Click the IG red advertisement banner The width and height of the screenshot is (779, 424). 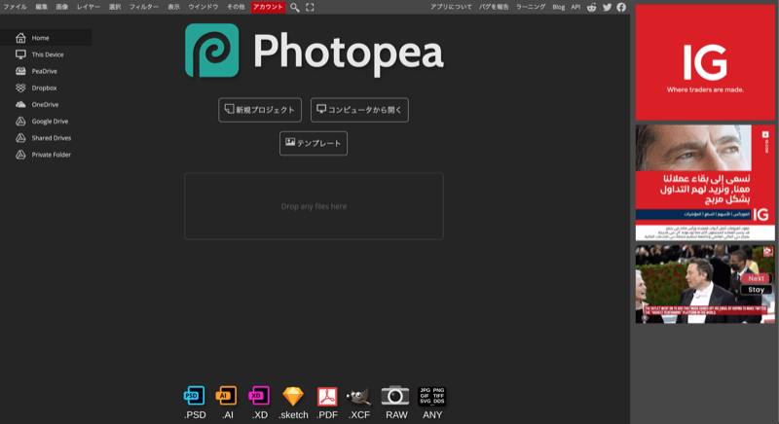tap(705, 62)
